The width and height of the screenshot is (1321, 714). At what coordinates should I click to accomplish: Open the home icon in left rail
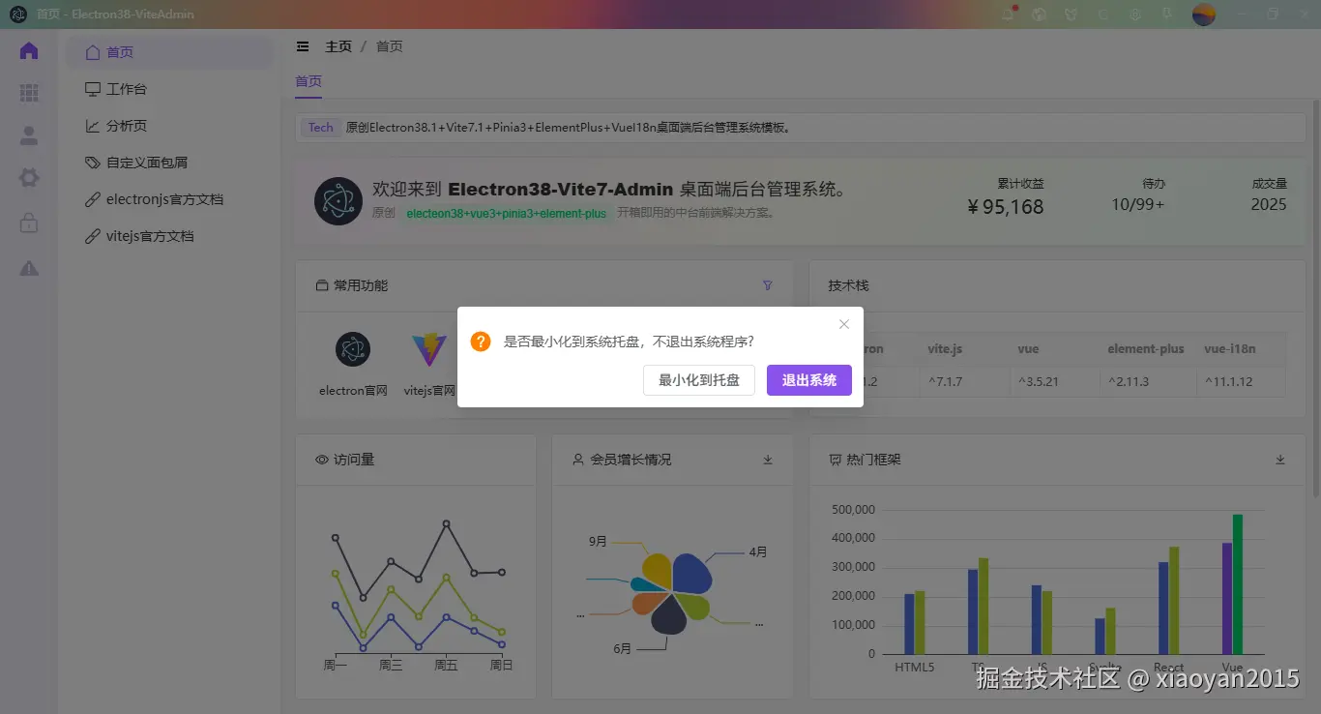coord(29,51)
